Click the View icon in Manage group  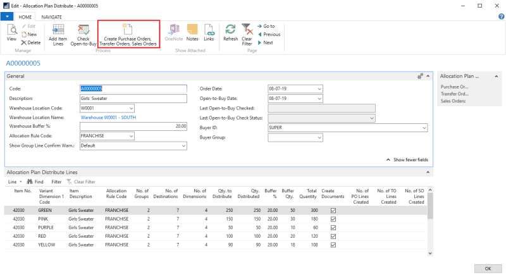coord(11,32)
